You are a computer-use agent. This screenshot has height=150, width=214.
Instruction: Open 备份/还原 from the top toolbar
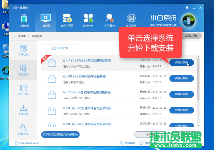pos(67,20)
